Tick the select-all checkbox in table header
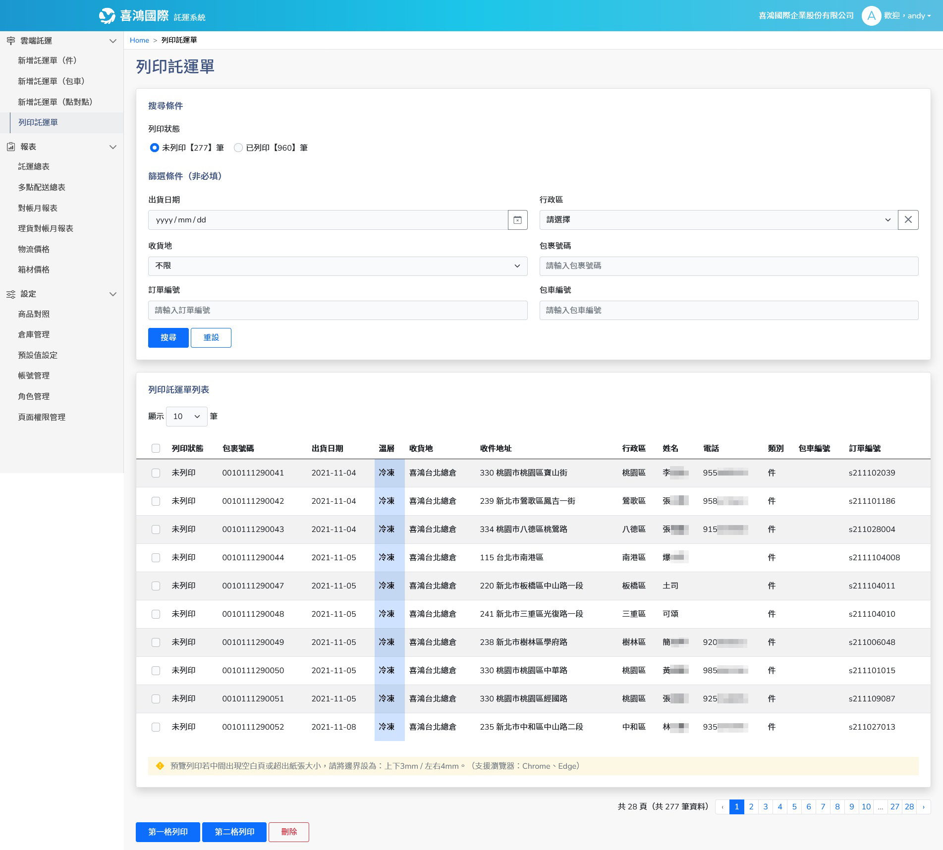 click(x=156, y=448)
